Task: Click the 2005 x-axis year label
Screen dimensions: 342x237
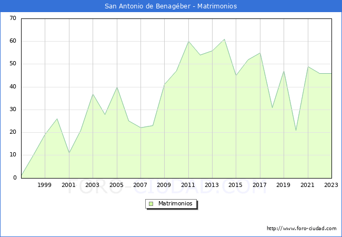Action: [117, 185]
